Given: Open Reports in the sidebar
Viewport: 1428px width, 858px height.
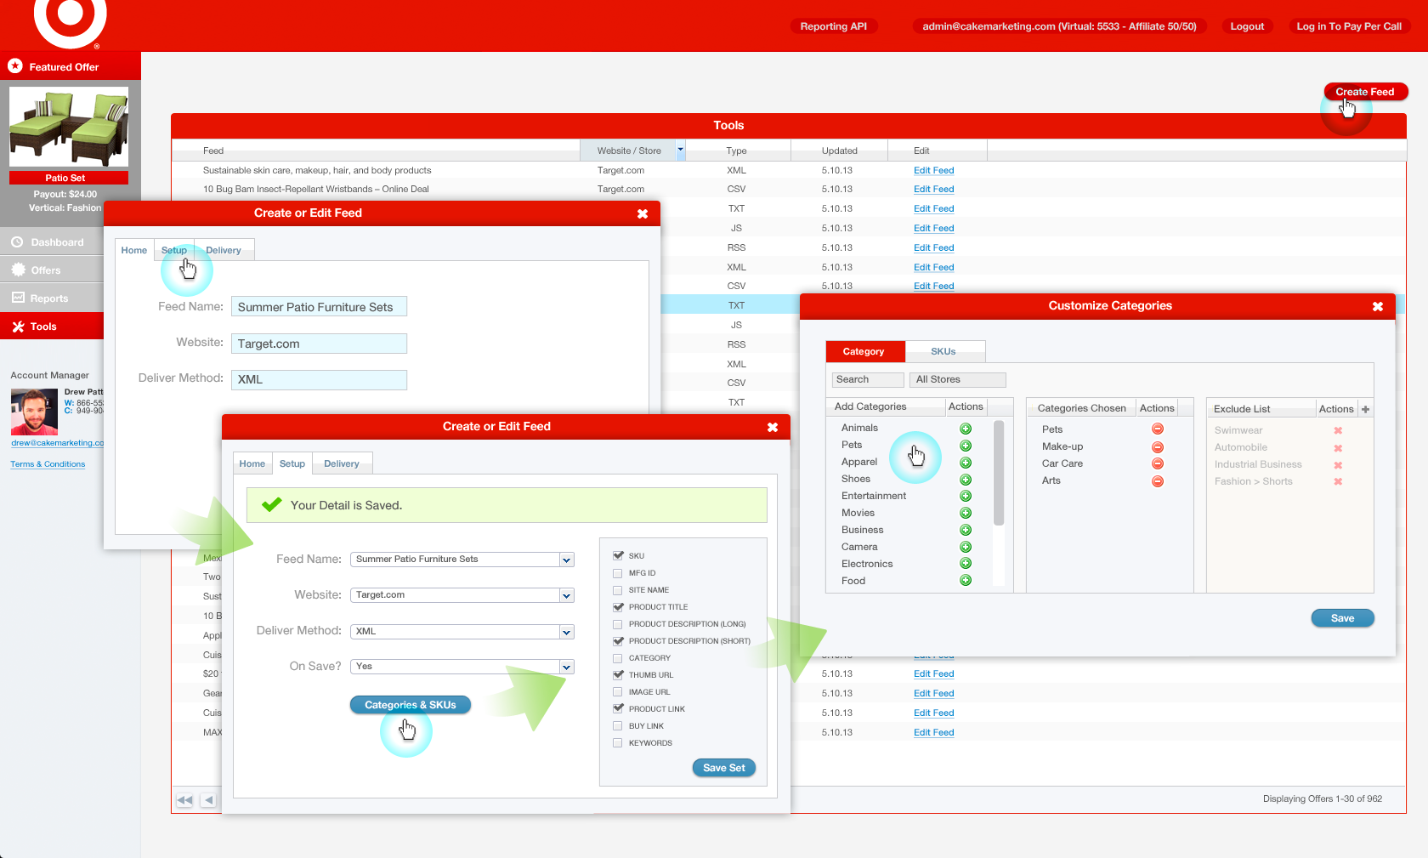Looking at the screenshot, I should (x=52, y=298).
